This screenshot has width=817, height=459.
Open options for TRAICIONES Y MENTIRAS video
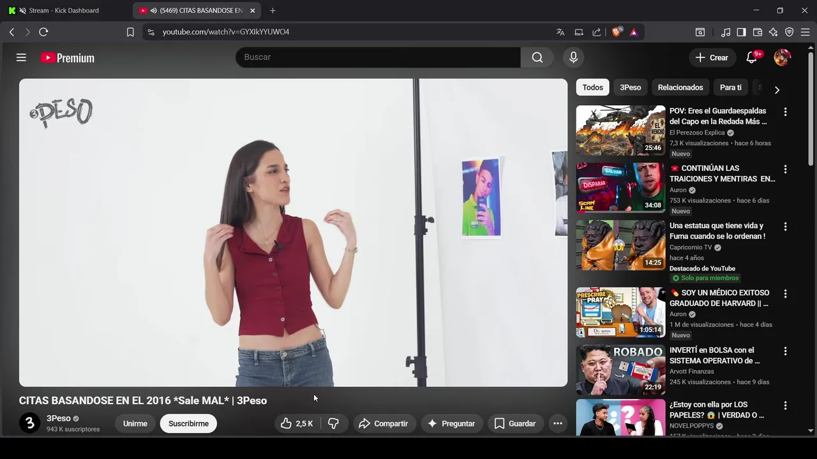point(785,169)
